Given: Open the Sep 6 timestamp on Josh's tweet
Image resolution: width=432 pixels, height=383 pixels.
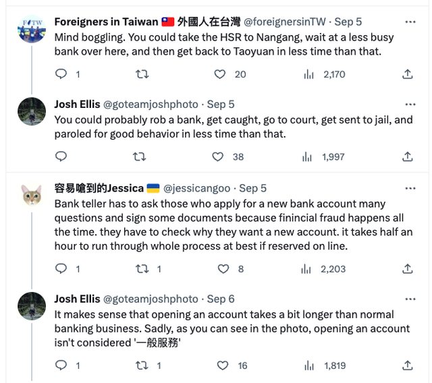Looking at the screenshot, I should tap(221, 299).
